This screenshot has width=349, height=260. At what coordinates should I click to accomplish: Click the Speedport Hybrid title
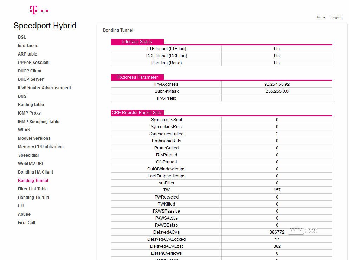(45, 26)
